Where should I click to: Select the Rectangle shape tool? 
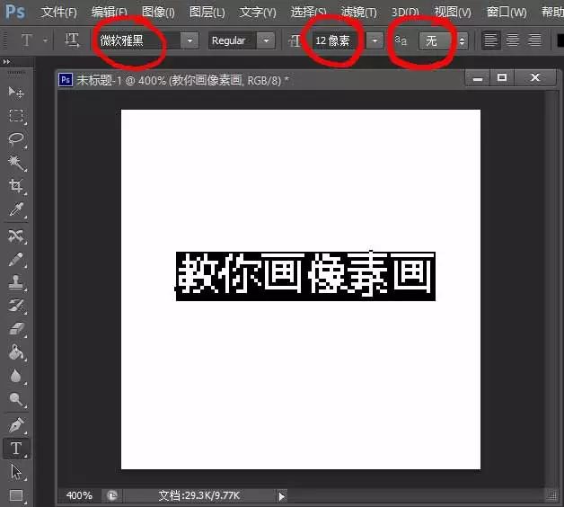coord(16,495)
